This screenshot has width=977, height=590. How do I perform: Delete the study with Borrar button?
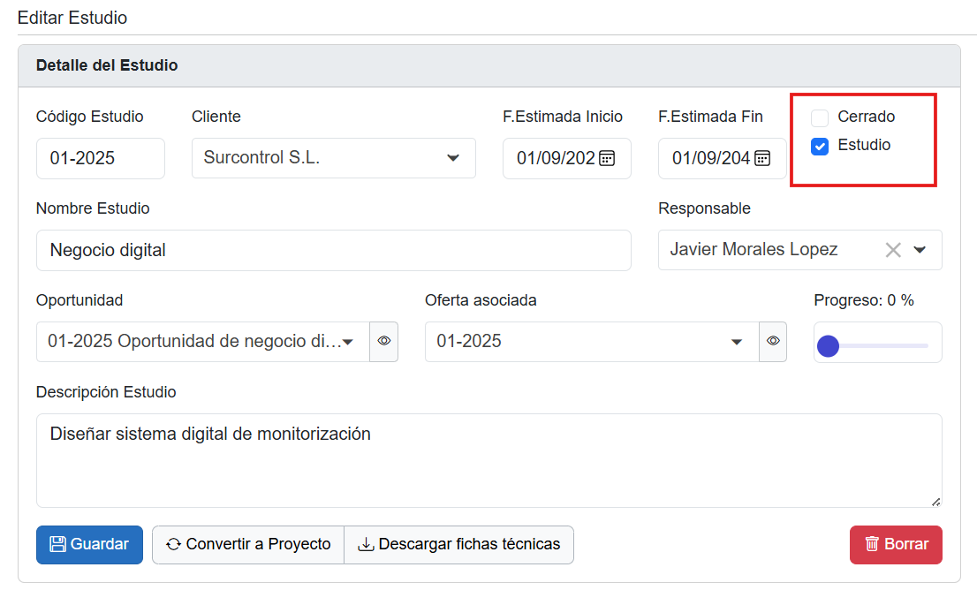tap(896, 544)
